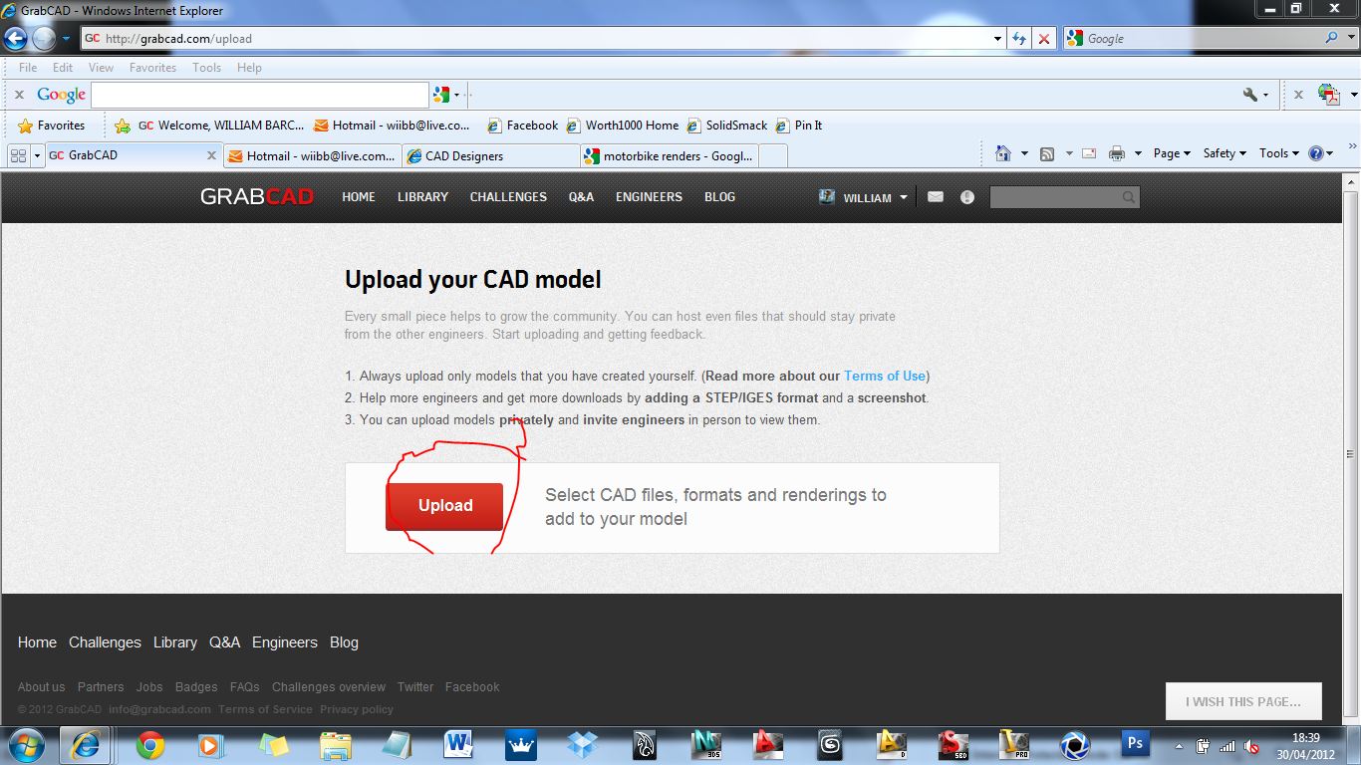Open the SolidSmack favorites bar link
This screenshot has height=765, width=1361.
(726, 126)
